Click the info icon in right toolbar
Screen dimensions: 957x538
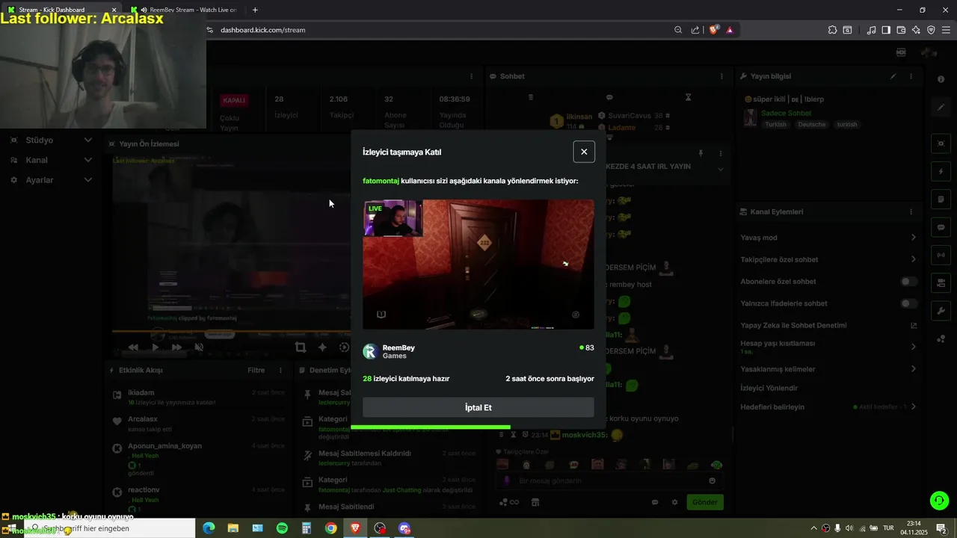pyautogui.click(x=941, y=79)
